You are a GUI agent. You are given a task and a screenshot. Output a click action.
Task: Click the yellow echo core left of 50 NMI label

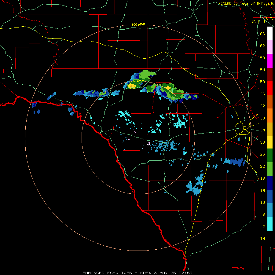[131, 86]
